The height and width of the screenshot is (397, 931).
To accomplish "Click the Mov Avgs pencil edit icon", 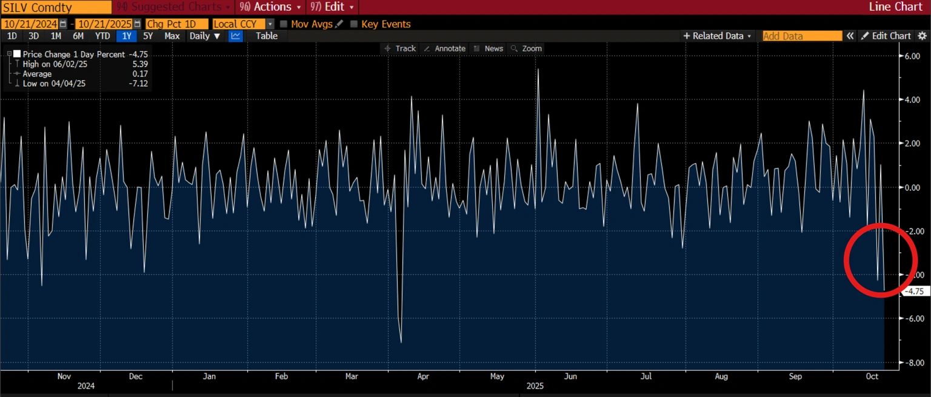I will tap(339, 24).
